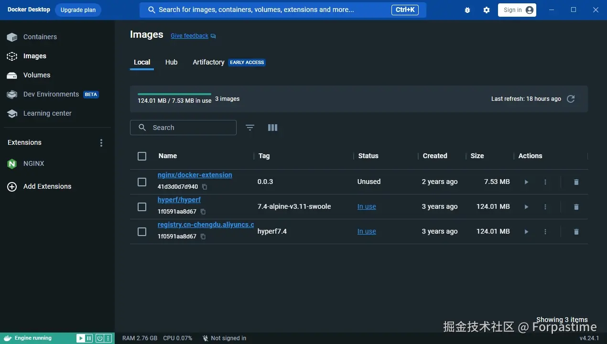The width and height of the screenshot is (607, 344).
Task: Sort by the Status column header
Action: [368, 156]
